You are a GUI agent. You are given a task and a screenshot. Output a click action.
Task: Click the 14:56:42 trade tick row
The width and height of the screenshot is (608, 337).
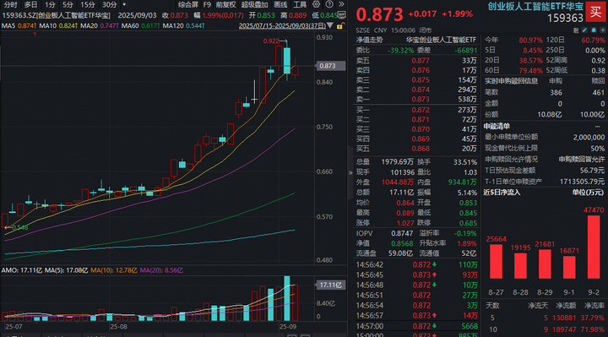[416, 265]
